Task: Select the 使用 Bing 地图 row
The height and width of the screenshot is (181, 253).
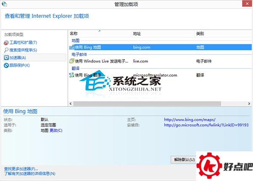Action: pyautogui.click(x=160, y=47)
